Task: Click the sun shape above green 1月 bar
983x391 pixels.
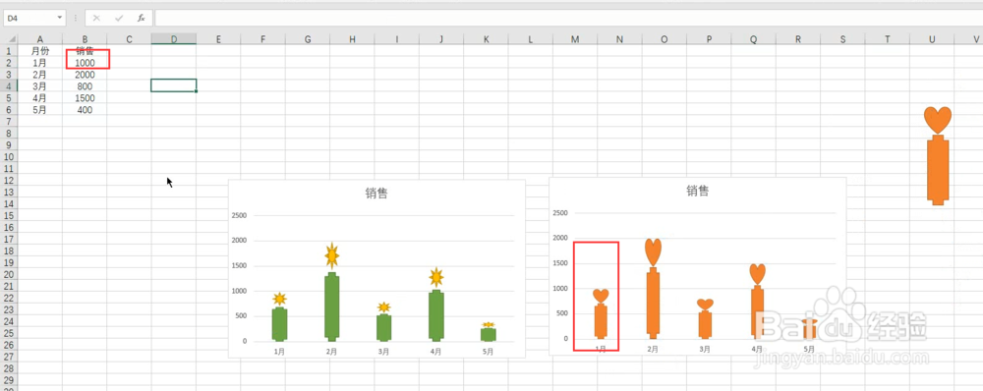Action: 279,299
